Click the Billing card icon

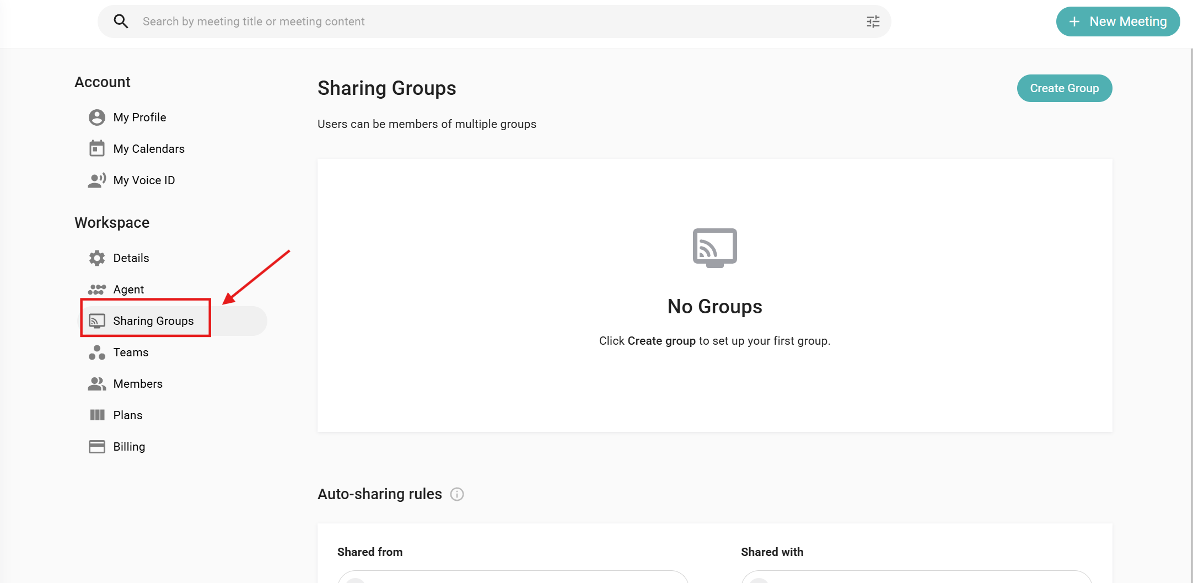point(97,447)
